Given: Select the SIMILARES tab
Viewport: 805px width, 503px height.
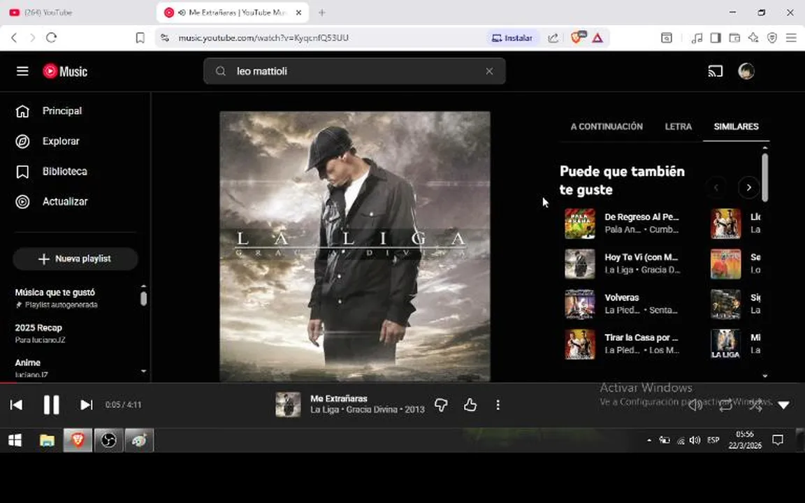Looking at the screenshot, I should [736, 126].
